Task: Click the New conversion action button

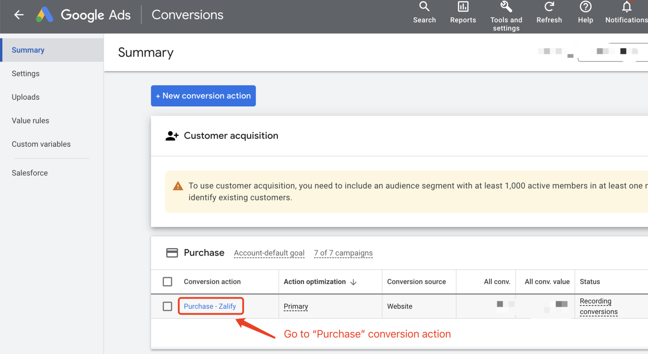Action: [203, 96]
